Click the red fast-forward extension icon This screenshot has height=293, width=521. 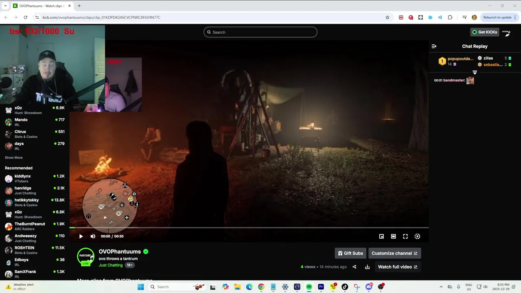pyautogui.click(x=401, y=17)
